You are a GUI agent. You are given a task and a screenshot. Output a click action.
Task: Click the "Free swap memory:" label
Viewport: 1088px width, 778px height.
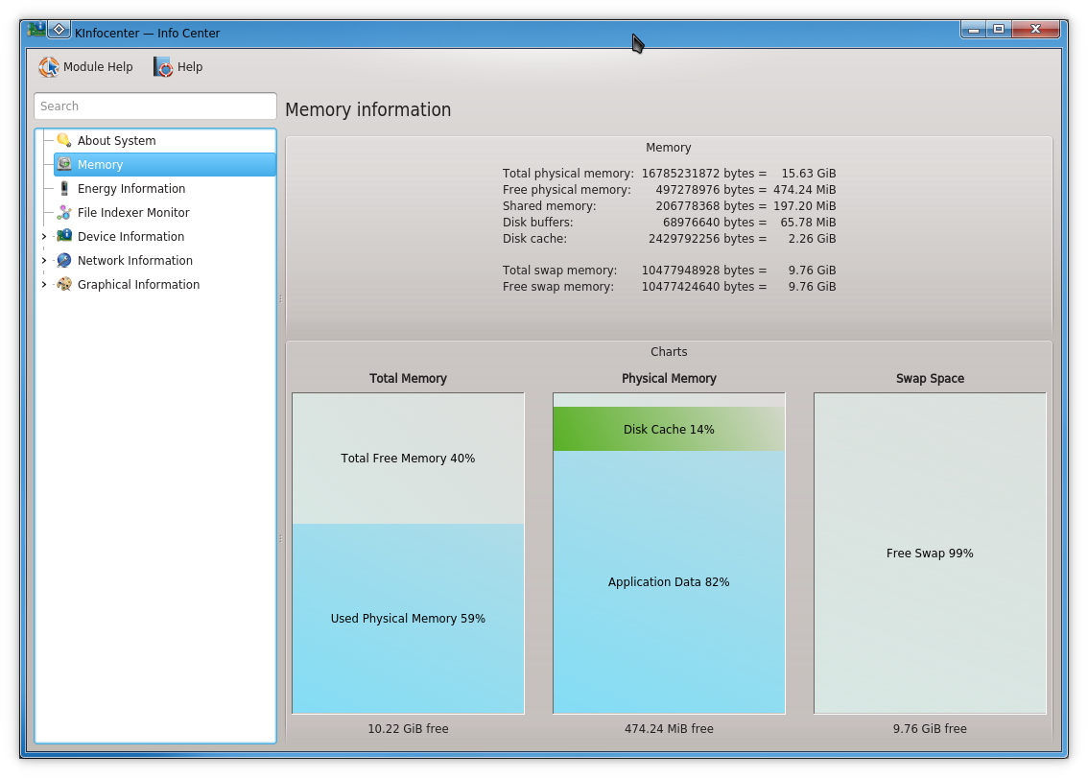click(557, 287)
